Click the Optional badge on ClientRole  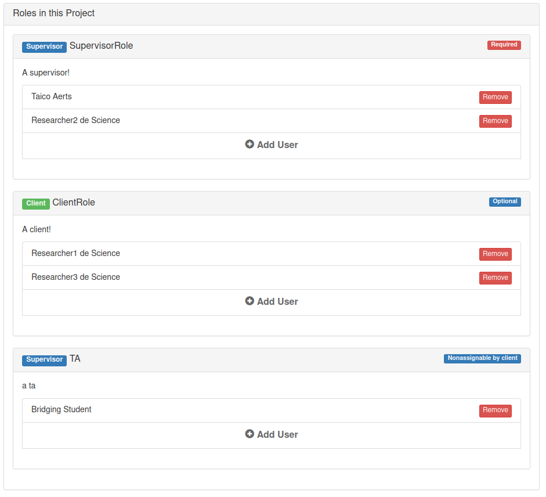(x=505, y=201)
